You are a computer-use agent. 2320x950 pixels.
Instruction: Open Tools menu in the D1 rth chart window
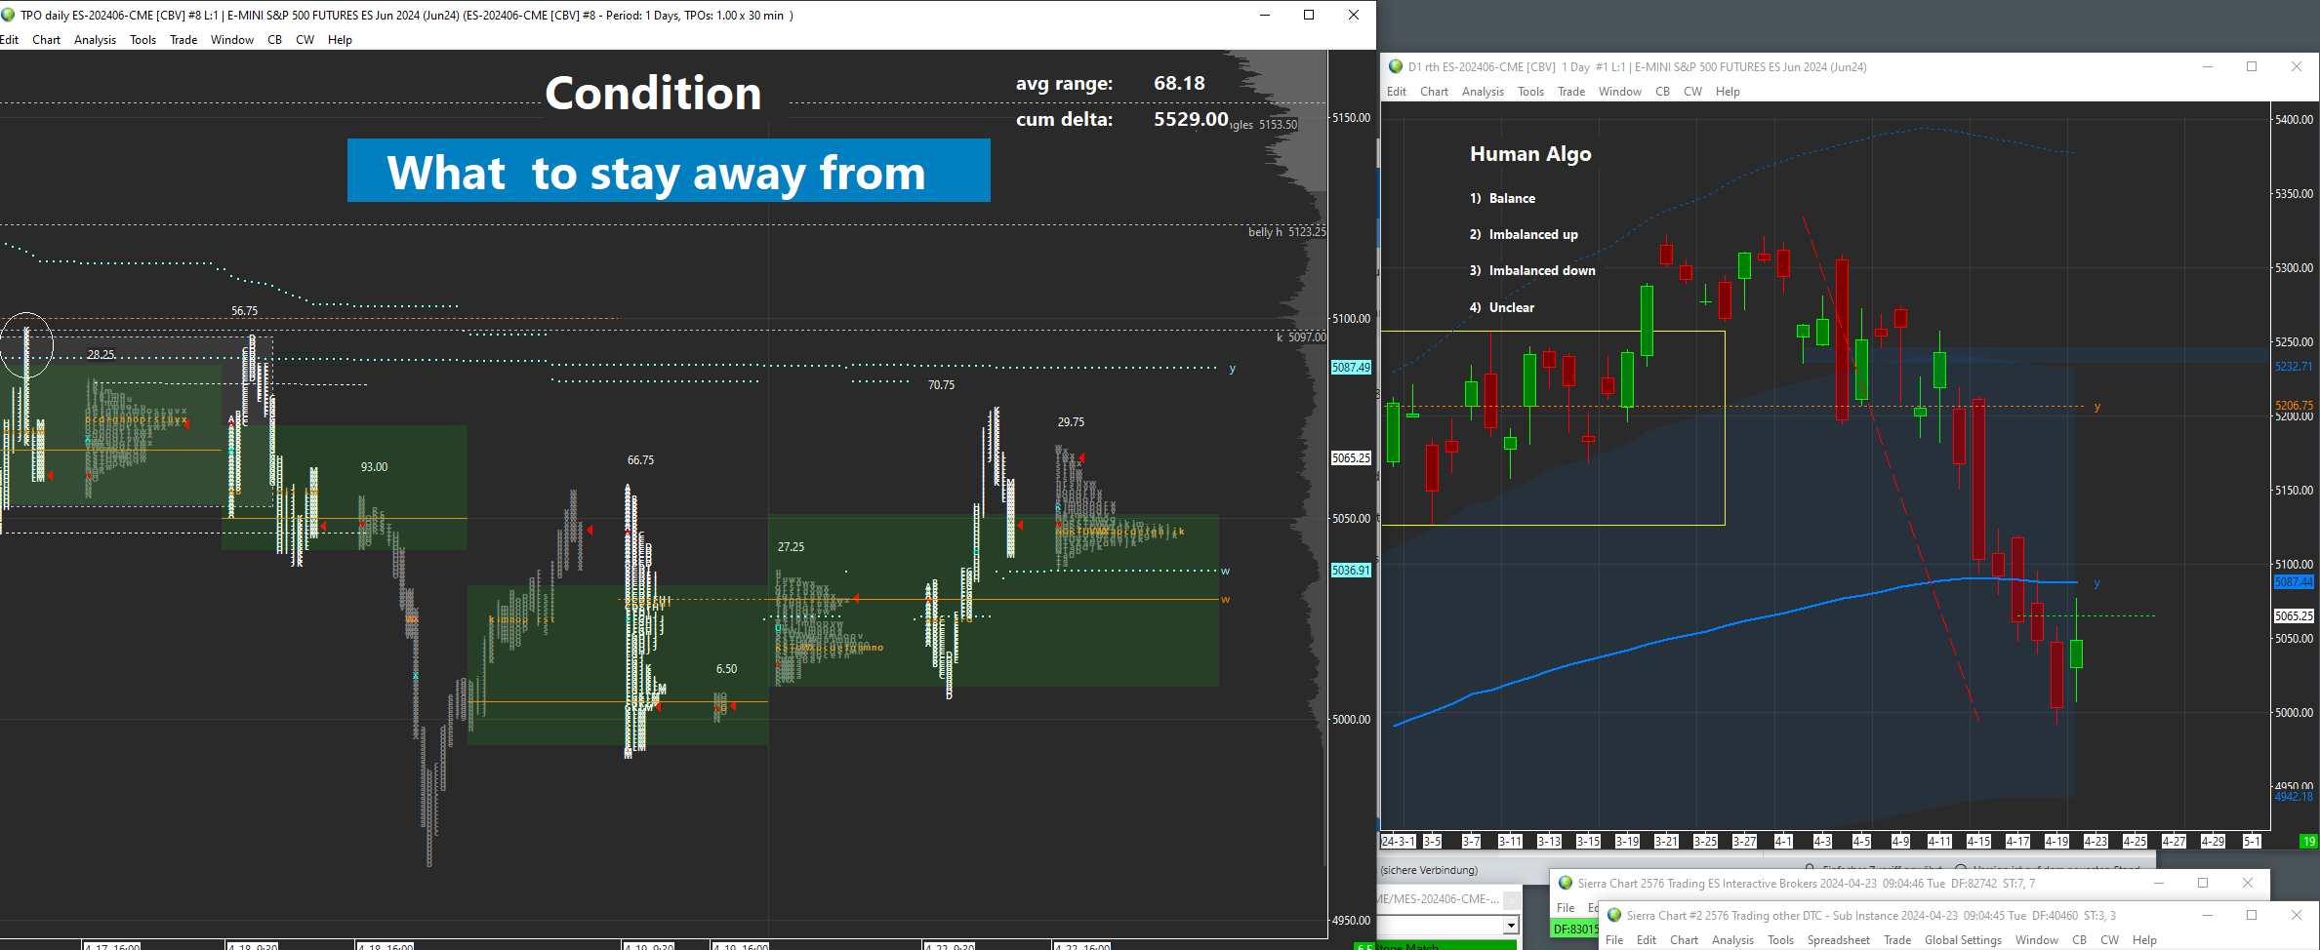click(x=1530, y=92)
